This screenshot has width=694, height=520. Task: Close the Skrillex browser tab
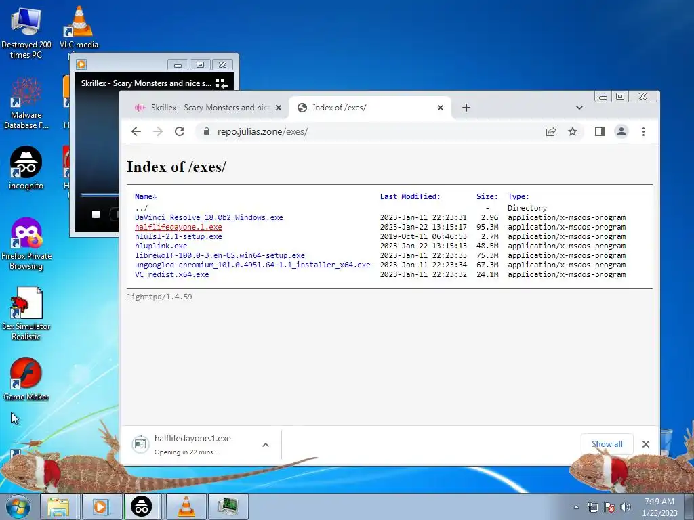point(279,108)
